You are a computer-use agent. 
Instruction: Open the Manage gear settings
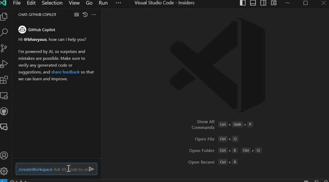[4, 171]
